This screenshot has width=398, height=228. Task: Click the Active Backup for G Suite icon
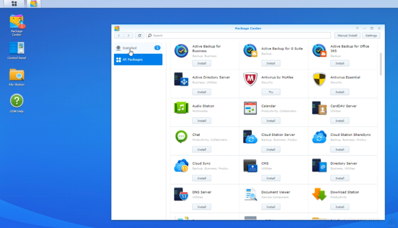[x=250, y=50]
